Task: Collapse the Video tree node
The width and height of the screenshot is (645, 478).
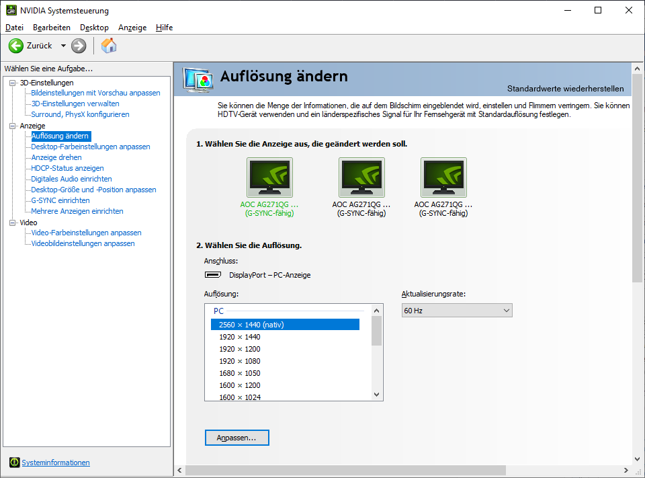Action: [12, 223]
